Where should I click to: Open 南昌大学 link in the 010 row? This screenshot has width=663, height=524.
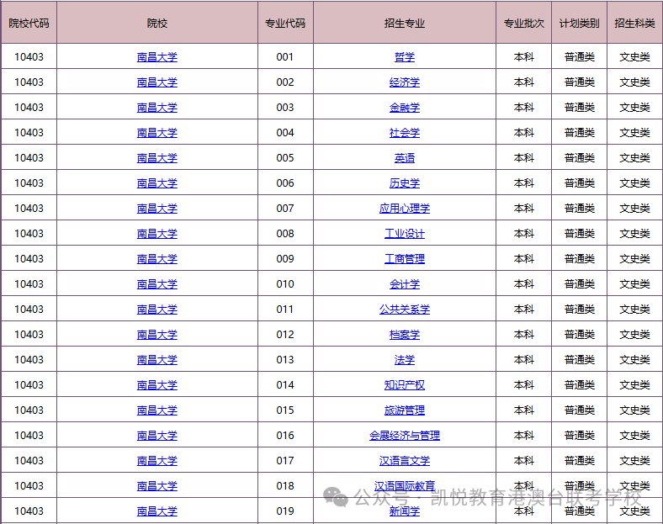pyautogui.click(x=157, y=284)
